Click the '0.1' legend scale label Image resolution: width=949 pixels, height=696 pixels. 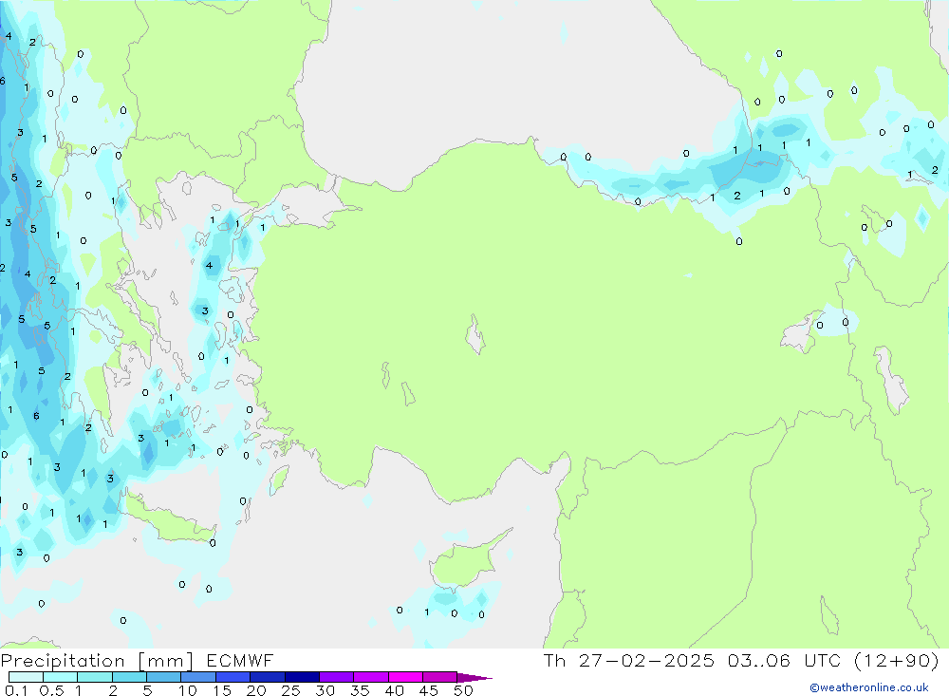tap(16, 690)
